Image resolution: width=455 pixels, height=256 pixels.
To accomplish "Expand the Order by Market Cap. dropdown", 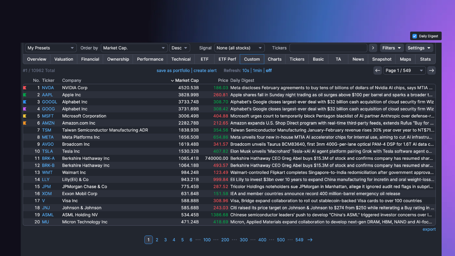I will (134, 48).
